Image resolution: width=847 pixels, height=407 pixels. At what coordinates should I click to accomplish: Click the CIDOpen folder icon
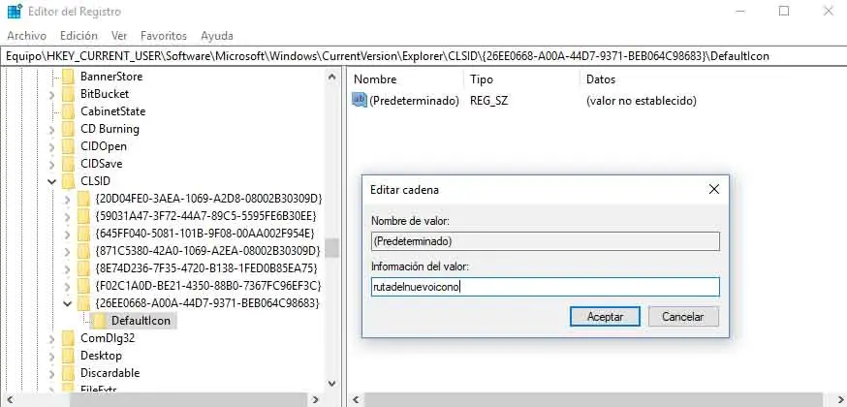(68, 146)
